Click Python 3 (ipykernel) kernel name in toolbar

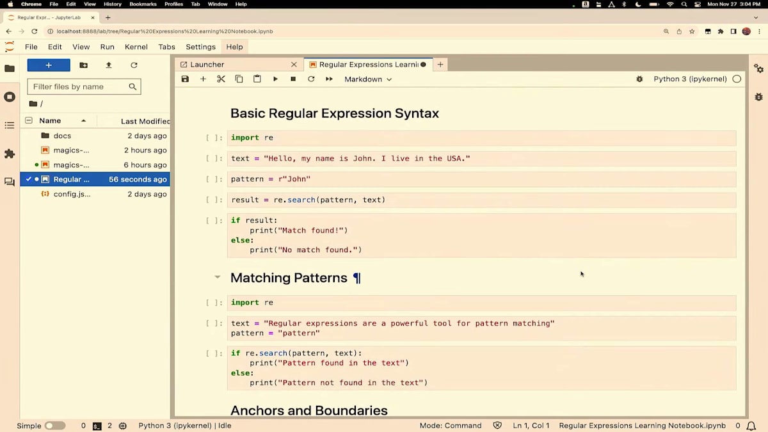(690, 79)
